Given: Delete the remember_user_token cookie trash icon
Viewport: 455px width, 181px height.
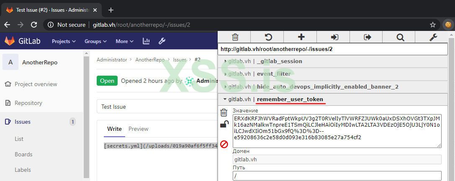Looking at the screenshot, I should tap(224, 112).
